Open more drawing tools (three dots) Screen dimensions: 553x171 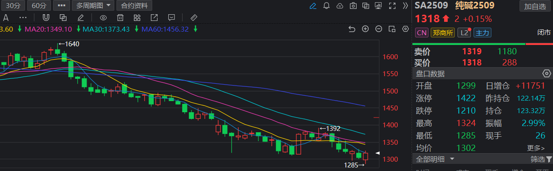click(x=23, y=18)
